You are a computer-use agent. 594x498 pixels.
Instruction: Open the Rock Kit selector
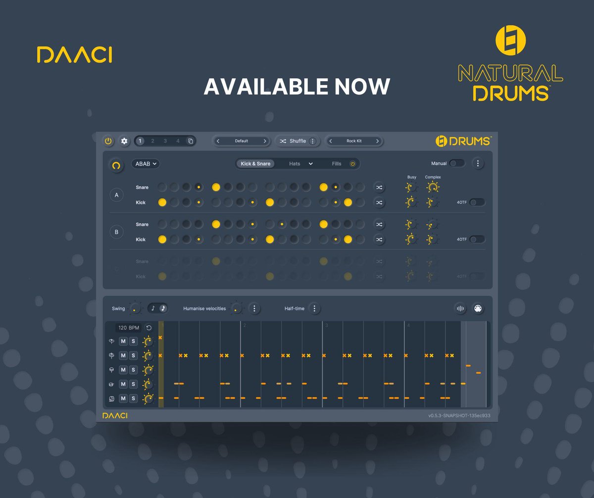(354, 141)
